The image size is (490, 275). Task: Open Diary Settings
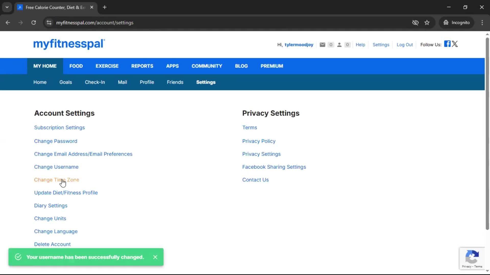pos(51,206)
